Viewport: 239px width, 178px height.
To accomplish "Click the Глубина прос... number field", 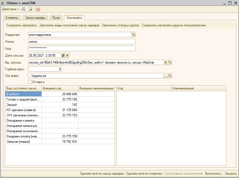I will [x=45, y=69].
